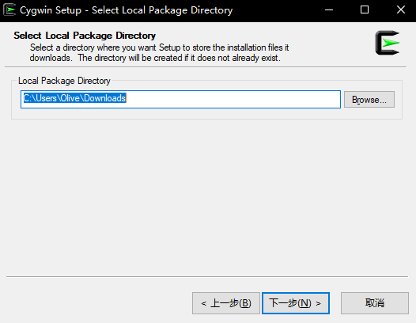This screenshot has width=416, height=323.
Task: Open the Browse... folder picker
Action: point(369,100)
